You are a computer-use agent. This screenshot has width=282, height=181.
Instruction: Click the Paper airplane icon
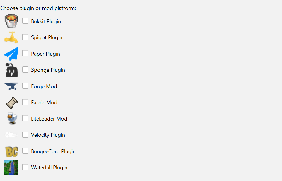[x=11, y=53]
